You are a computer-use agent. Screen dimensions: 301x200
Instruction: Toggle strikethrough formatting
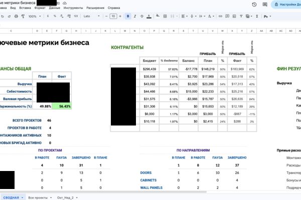[x=142, y=16]
